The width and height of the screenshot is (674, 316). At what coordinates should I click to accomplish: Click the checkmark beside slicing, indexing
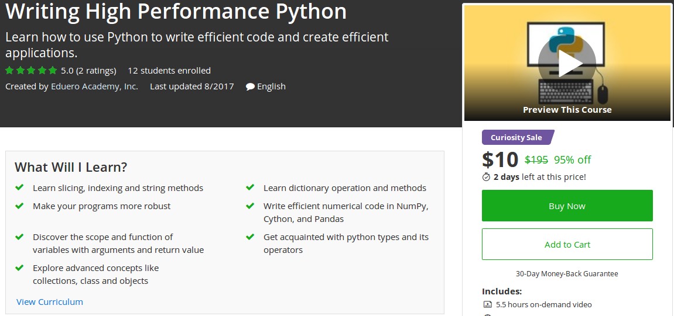[19, 187]
